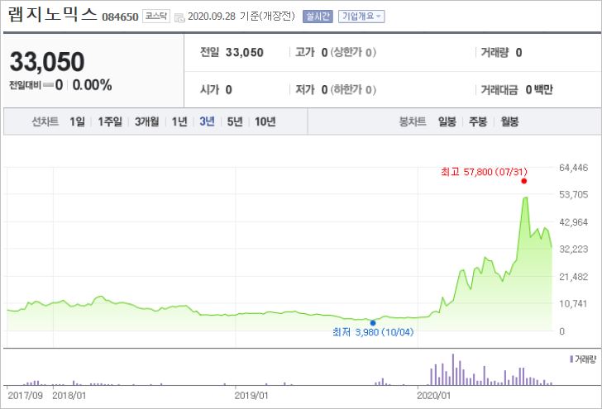Click the 코스닥 market badge

[x=156, y=17]
